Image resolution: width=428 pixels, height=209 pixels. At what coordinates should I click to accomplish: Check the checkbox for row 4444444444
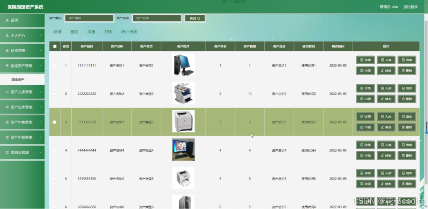[54, 150]
